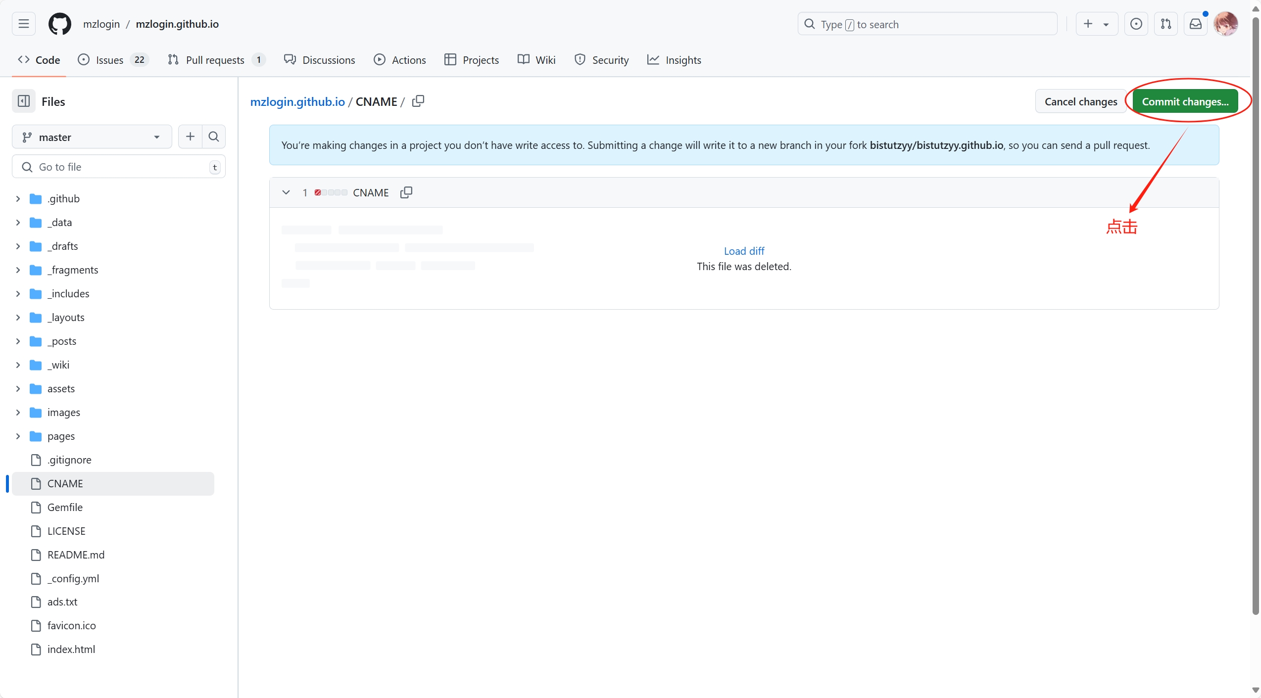Open the .gitignore file
This screenshot has height=698, width=1261.
113,460
